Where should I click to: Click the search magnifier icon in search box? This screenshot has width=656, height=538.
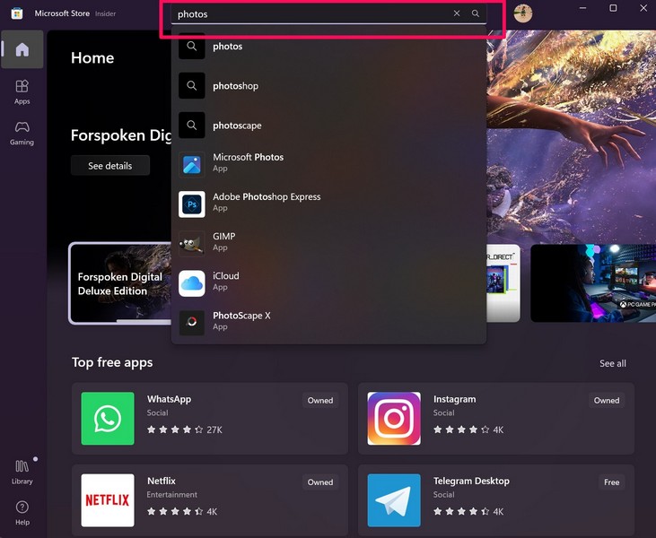[x=476, y=13]
